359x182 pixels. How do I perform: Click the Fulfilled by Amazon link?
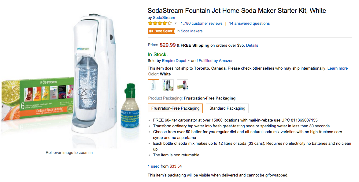[216, 60]
